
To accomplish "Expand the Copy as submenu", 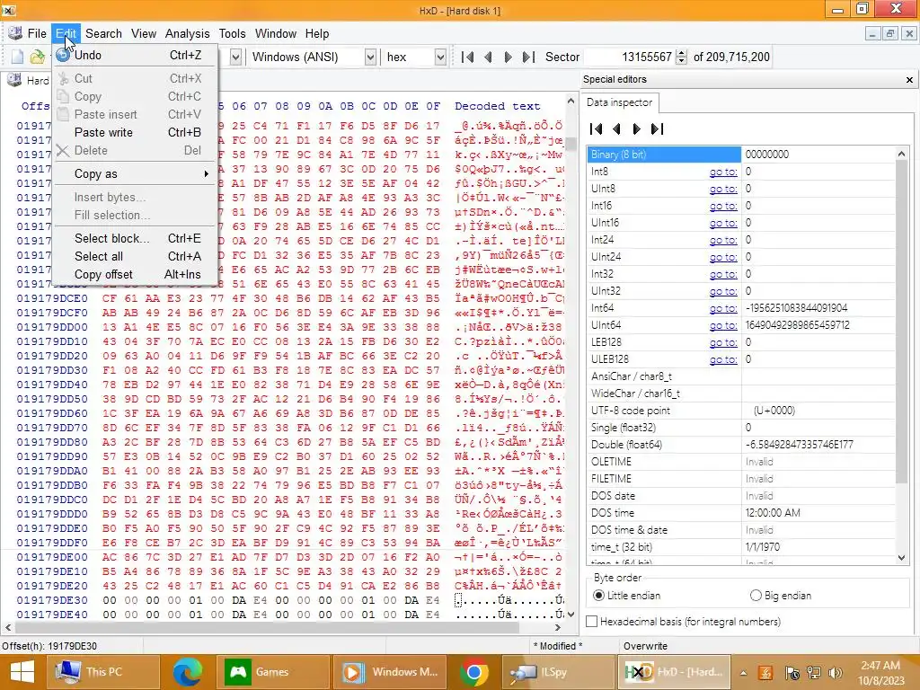I will click(135, 173).
